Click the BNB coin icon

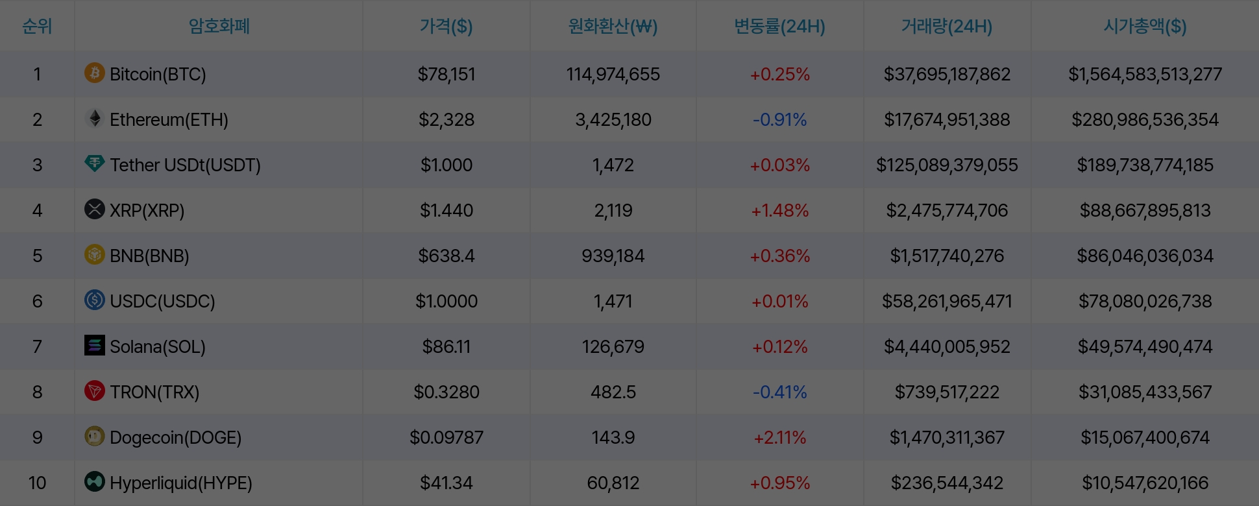tap(95, 254)
